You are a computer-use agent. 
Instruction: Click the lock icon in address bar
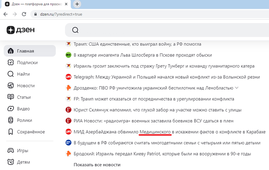(x=35, y=14)
